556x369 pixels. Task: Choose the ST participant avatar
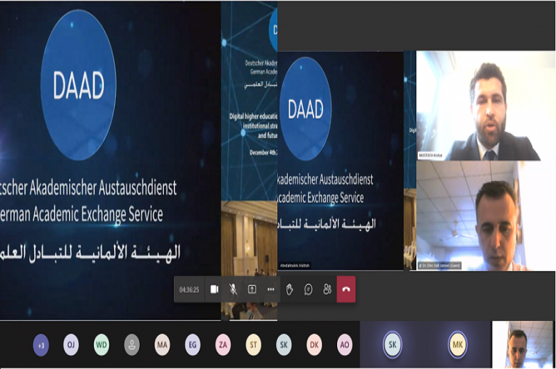254,345
